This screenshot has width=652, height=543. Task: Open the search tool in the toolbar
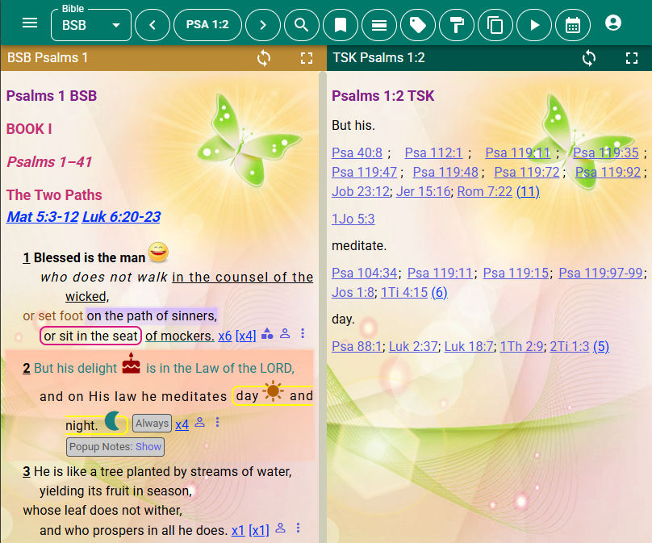[302, 24]
